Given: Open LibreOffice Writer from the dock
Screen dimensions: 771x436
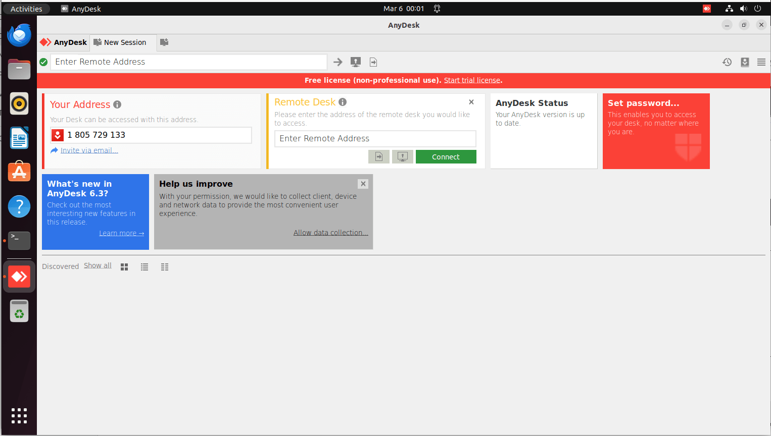Looking at the screenshot, I should 19,138.
